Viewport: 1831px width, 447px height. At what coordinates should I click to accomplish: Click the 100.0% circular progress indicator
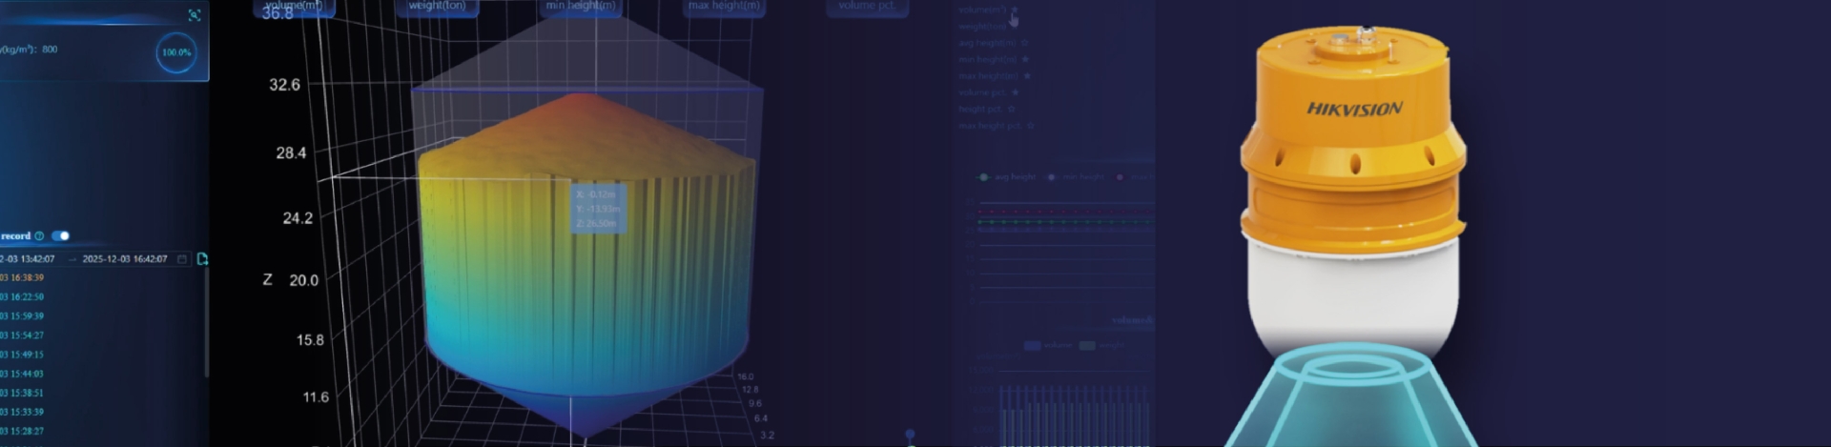pyautogui.click(x=175, y=52)
